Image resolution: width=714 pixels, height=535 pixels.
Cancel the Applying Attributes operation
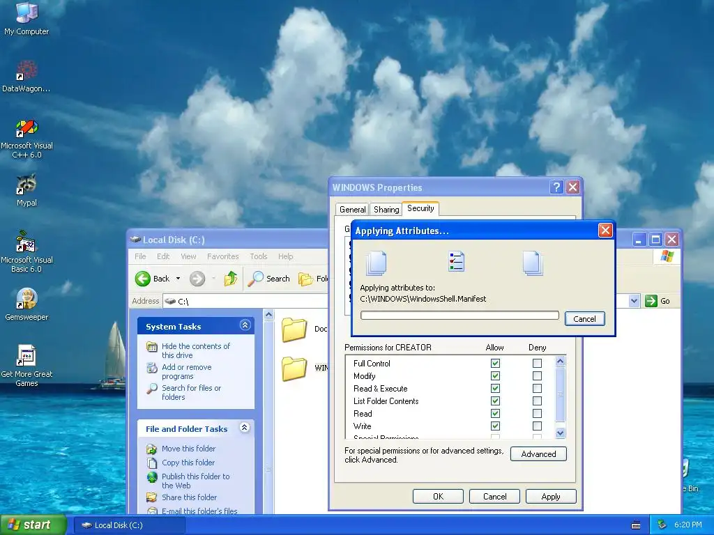click(x=584, y=319)
